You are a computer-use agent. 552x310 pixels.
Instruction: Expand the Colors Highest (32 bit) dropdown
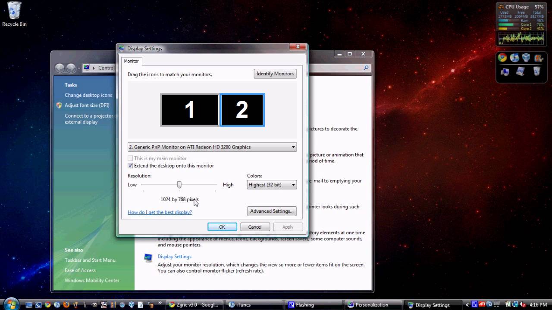point(272,185)
